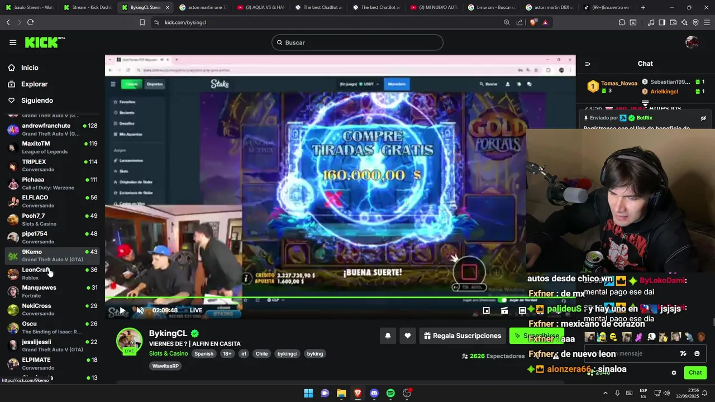Open andrewfranchute channel in sidebar
This screenshot has width=715, height=402.
52,130
